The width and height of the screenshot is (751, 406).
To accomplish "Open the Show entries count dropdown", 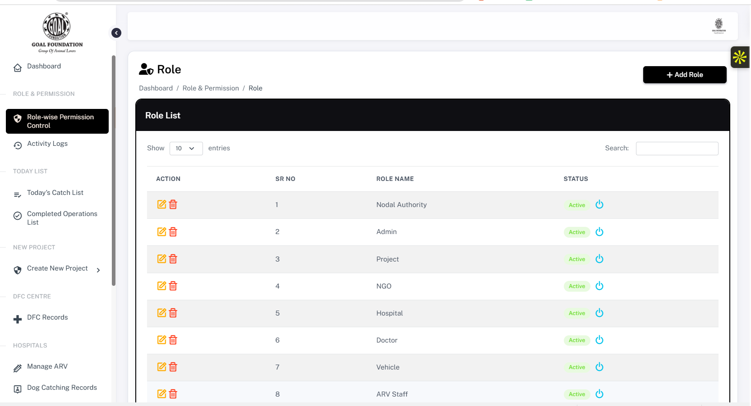I will point(186,149).
